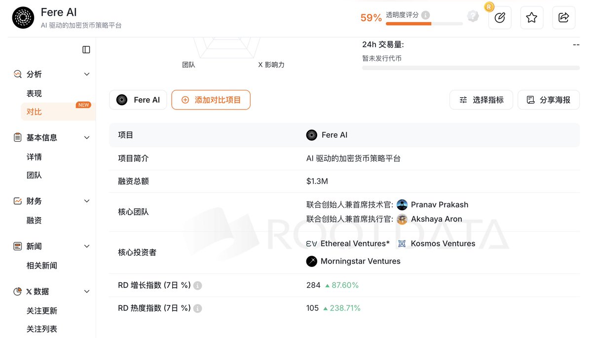This screenshot has width=592, height=338.
Task: Open the 团队 sidebar item
Action: tap(34, 175)
